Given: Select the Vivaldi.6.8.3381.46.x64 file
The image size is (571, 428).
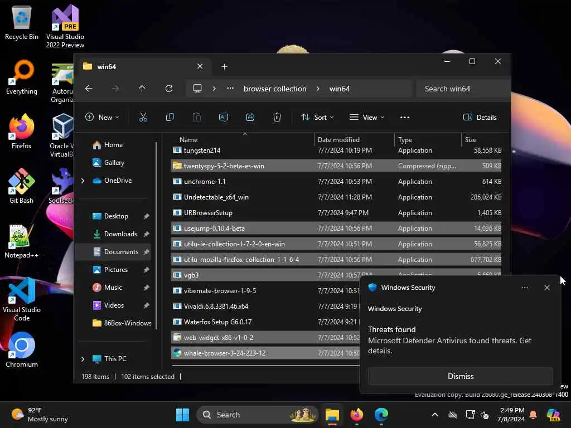Looking at the screenshot, I should tap(265, 307).
